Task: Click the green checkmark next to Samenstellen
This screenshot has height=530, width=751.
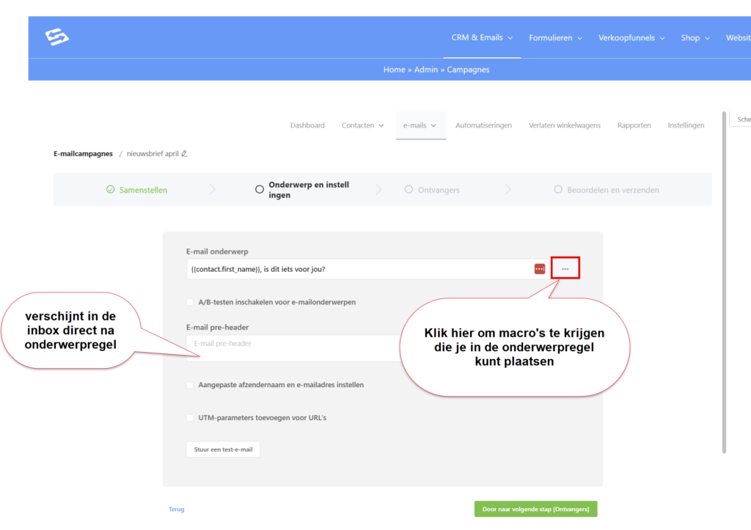Action: (110, 190)
